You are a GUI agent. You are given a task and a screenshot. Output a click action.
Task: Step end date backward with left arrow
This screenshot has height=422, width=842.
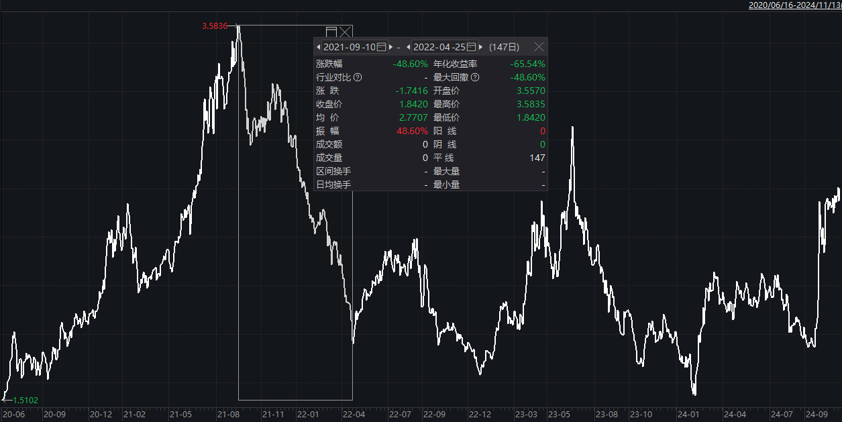coord(408,47)
